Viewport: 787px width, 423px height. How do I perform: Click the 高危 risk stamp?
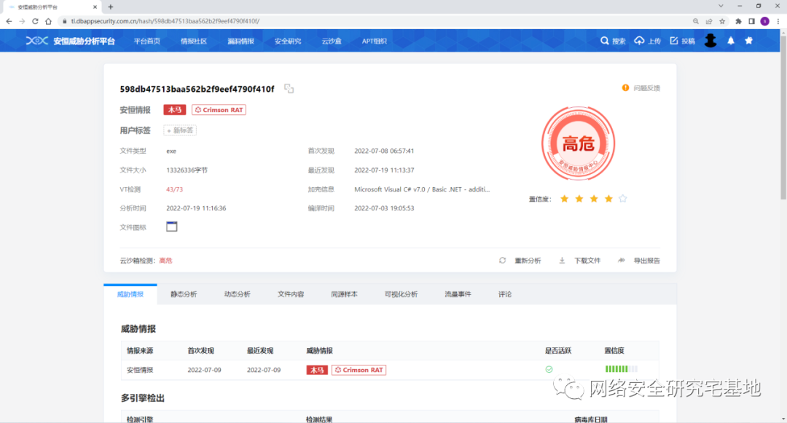pyautogui.click(x=578, y=143)
